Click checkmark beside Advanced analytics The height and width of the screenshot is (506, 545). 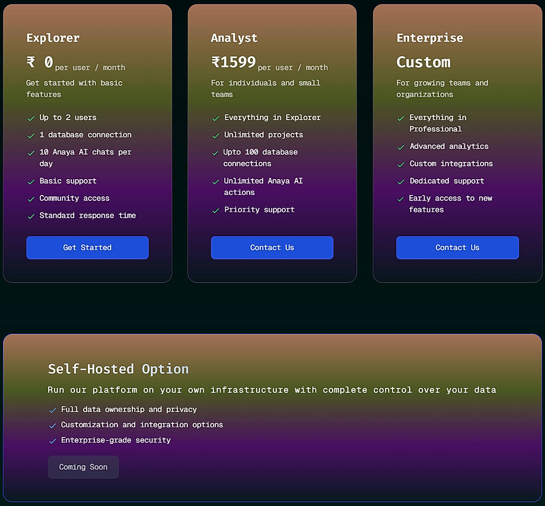pyautogui.click(x=401, y=148)
